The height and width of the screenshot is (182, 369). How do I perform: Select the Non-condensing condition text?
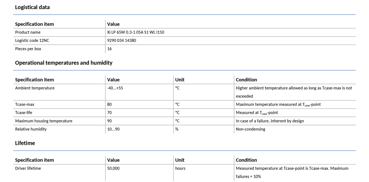(x=250, y=129)
